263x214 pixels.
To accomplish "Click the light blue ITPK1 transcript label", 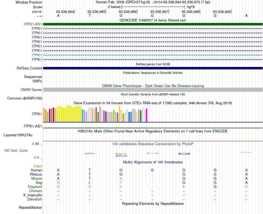I will tap(37, 55).
